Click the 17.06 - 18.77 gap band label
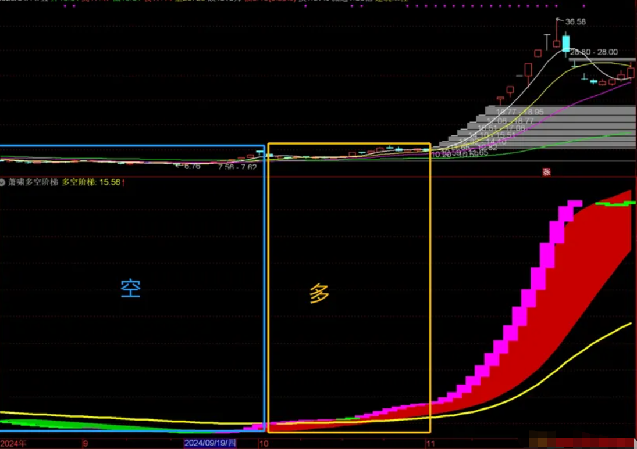Viewport: 637px width, 449px height. [x=510, y=120]
